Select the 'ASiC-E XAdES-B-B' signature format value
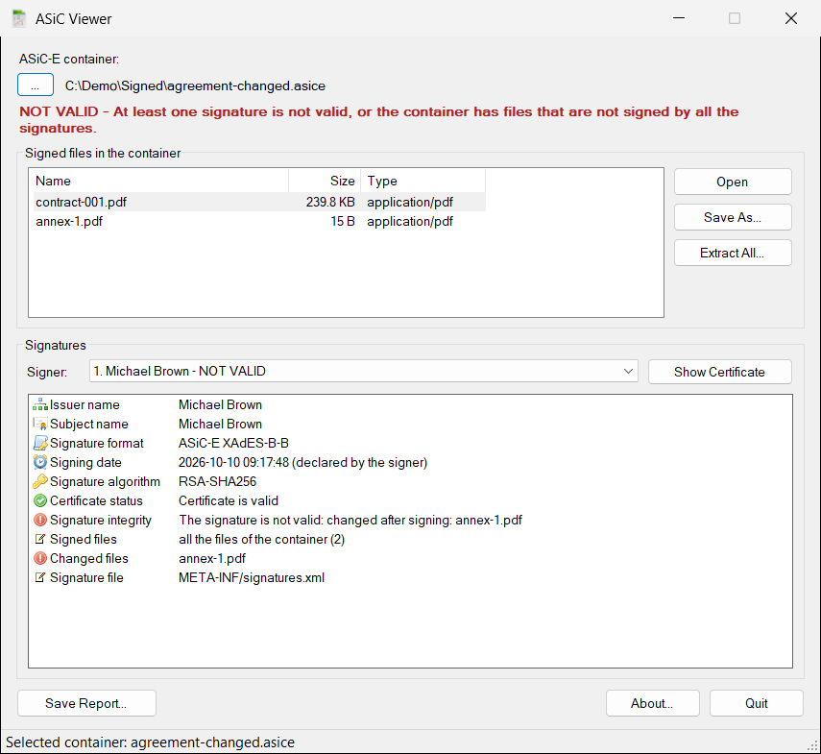The width and height of the screenshot is (821, 754). click(233, 443)
